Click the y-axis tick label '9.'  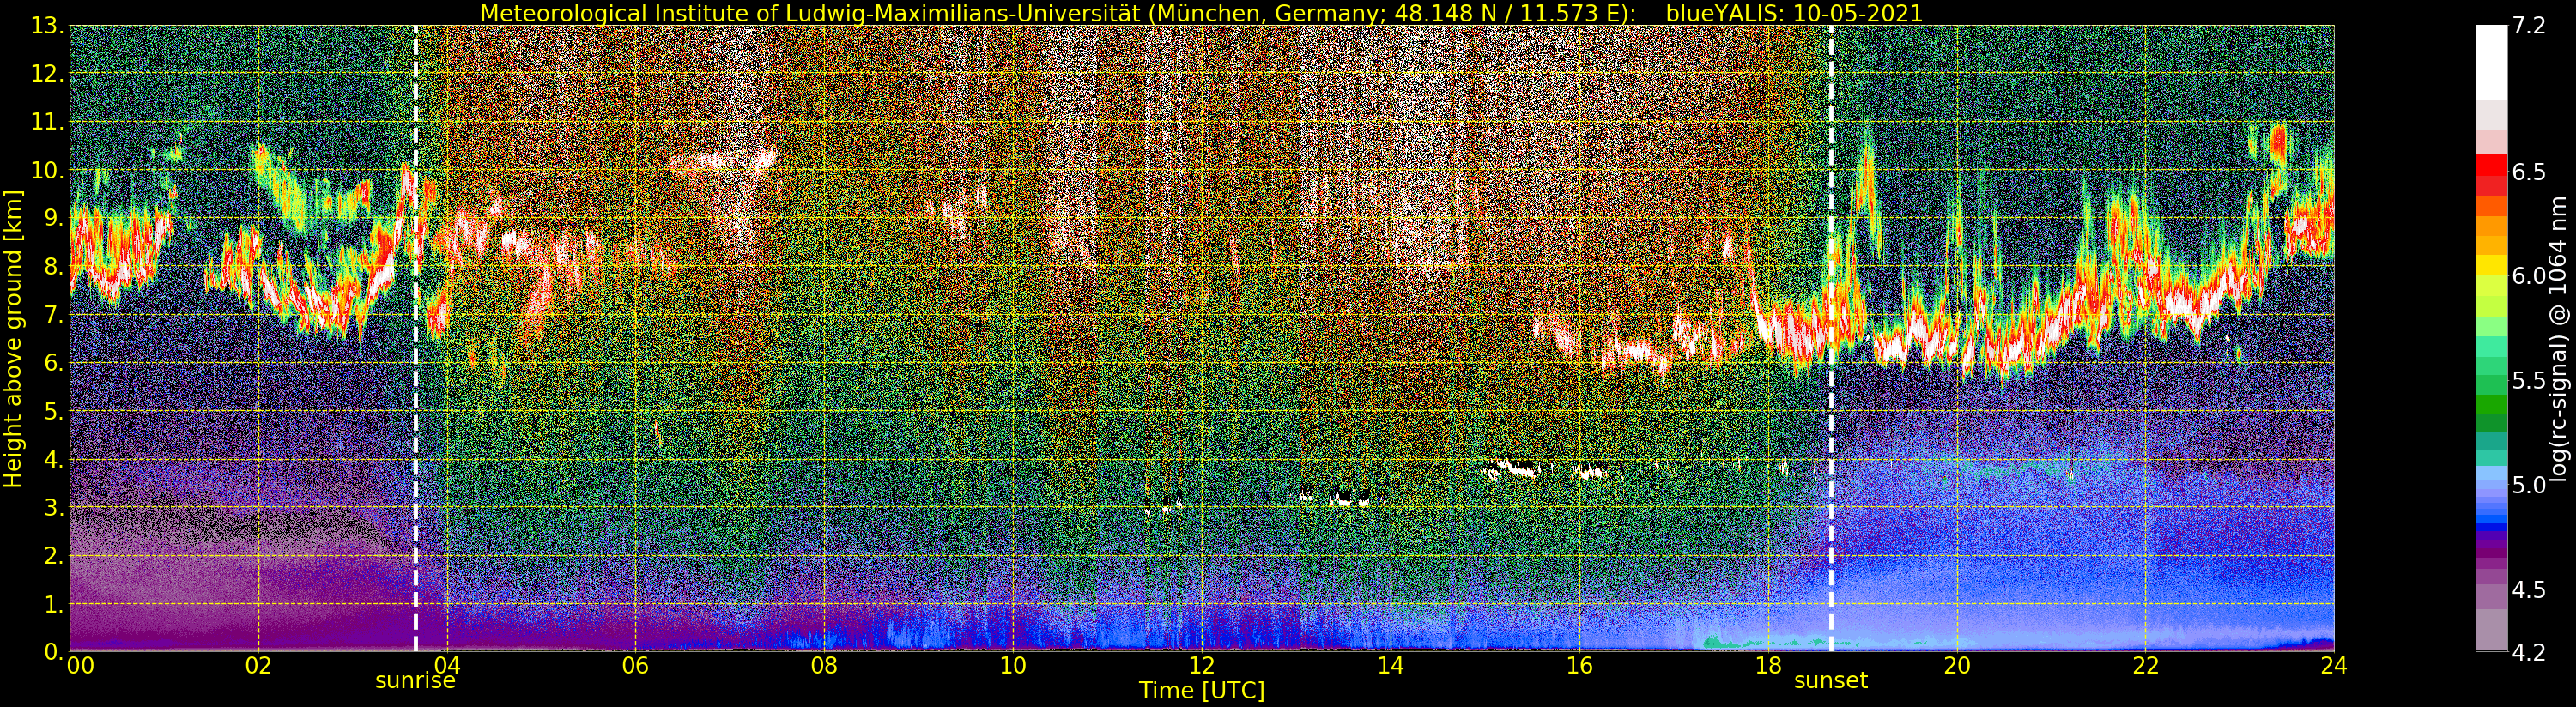coord(53,218)
